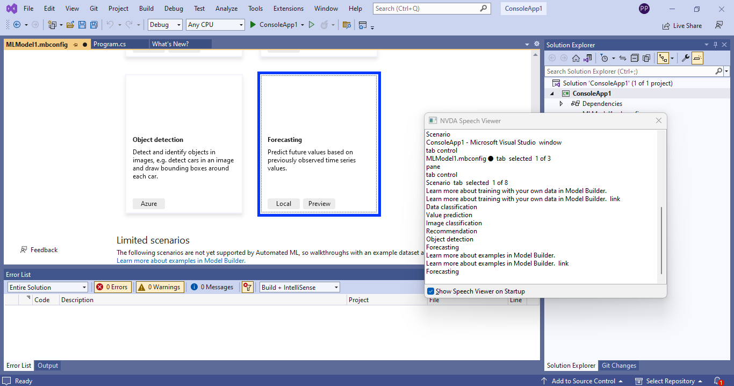
Task: Toggle the 0 Warnings filter
Action: (x=160, y=287)
